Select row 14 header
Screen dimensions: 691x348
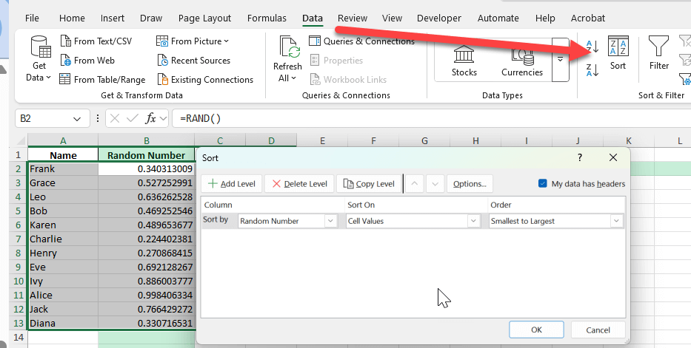click(x=18, y=338)
